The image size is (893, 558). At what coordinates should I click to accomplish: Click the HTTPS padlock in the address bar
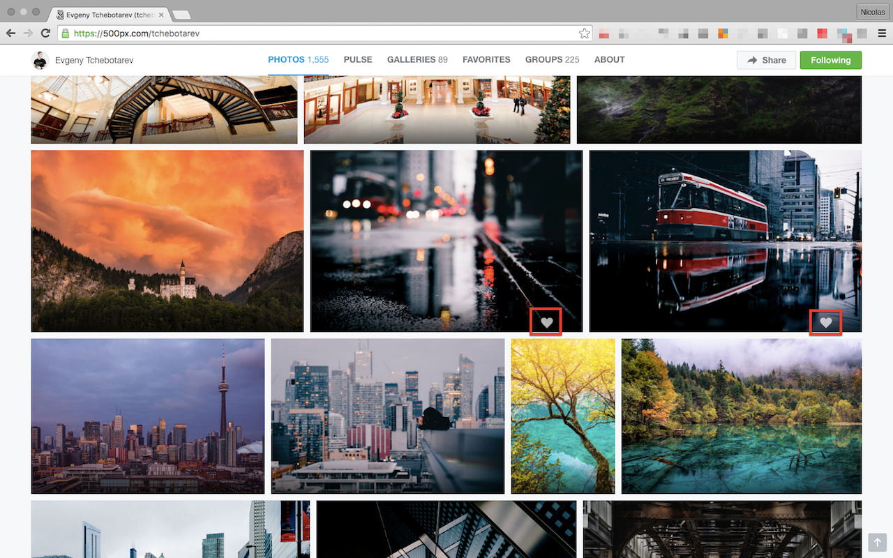point(65,33)
